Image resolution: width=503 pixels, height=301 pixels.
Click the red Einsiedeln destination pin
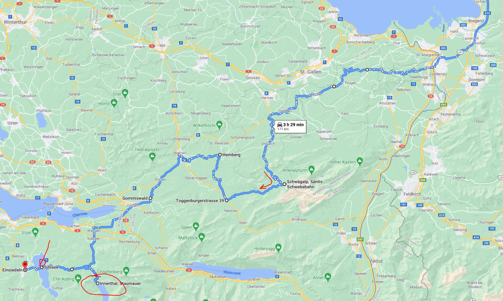pyautogui.click(x=25, y=265)
